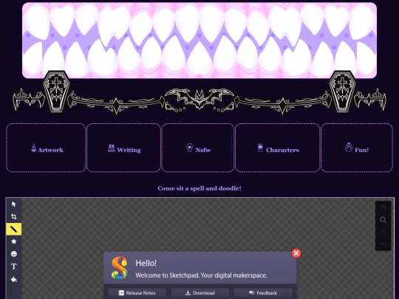Screen dimensions: 399x299
Task: Open the smiley clipart tool
Action: (14, 254)
